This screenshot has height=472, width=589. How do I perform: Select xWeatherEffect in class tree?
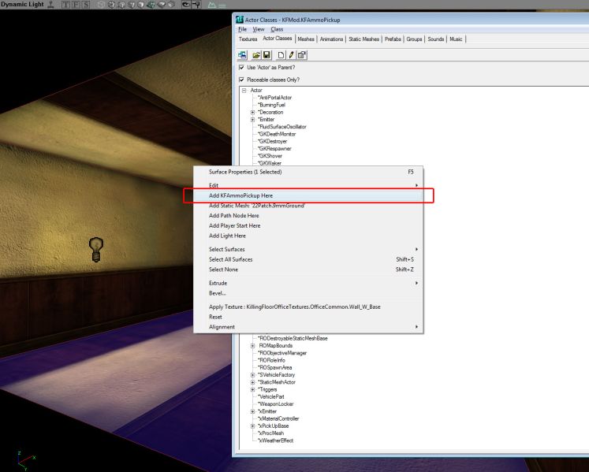tap(275, 440)
